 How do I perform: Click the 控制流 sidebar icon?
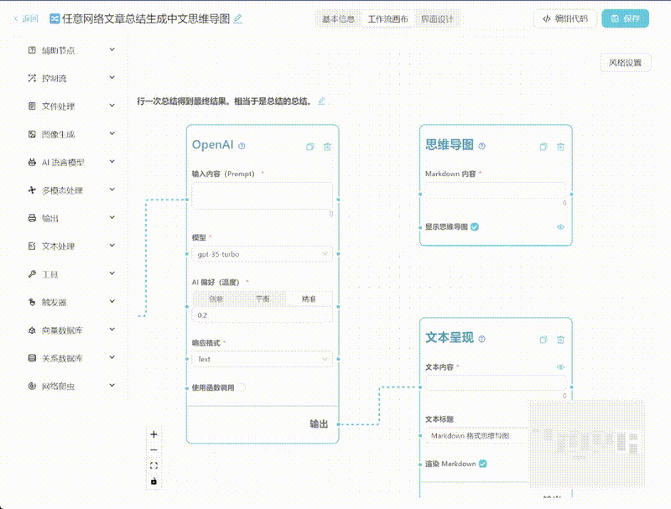coord(32,78)
